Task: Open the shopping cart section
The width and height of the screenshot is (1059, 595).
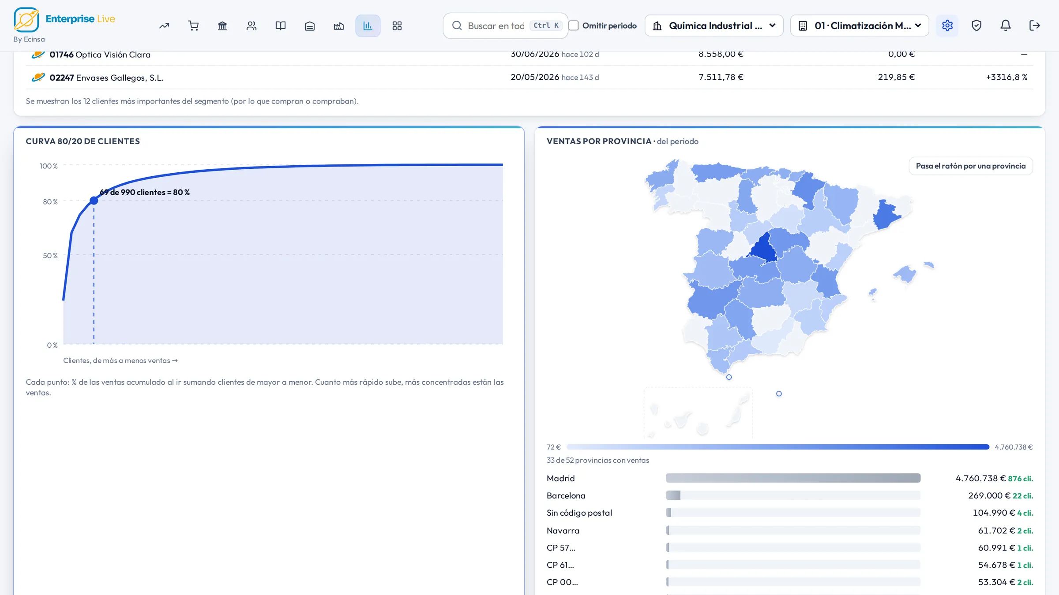Action: pos(193,26)
